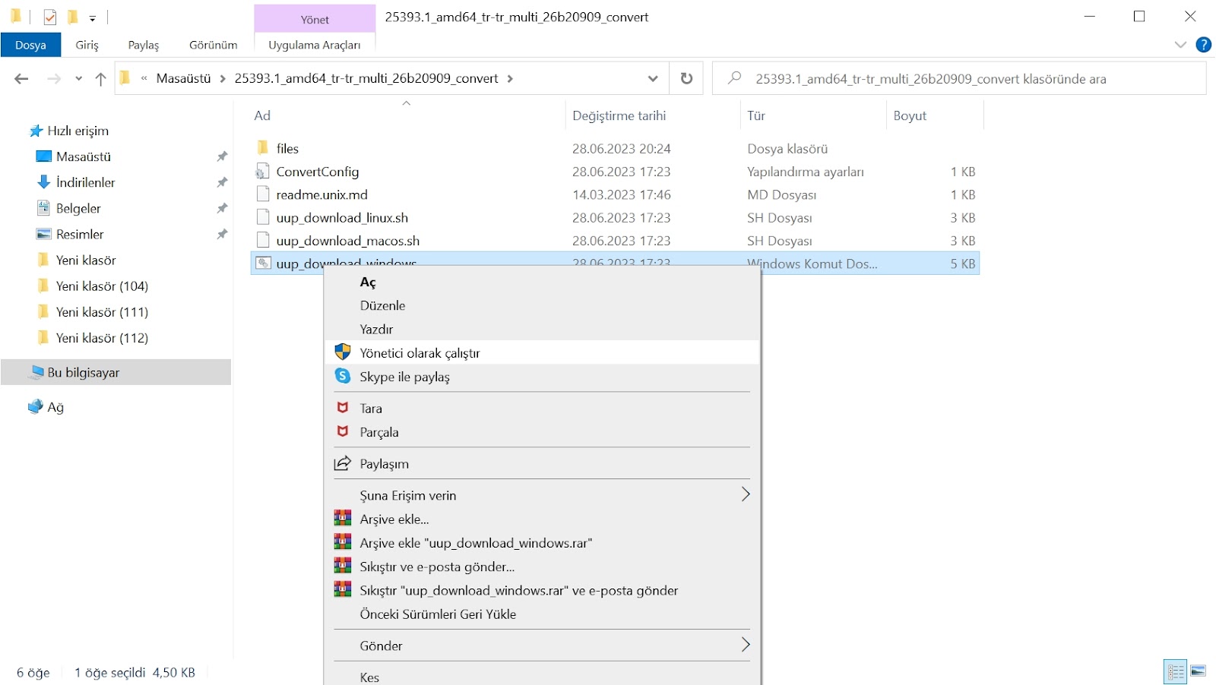The image size is (1216, 685).
Task: Open recent locations dropdown arrow
Action: [78, 78]
